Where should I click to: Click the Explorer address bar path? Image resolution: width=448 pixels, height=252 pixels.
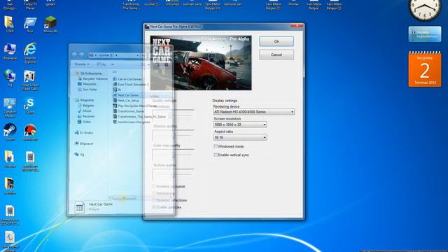(x=114, y=55)
